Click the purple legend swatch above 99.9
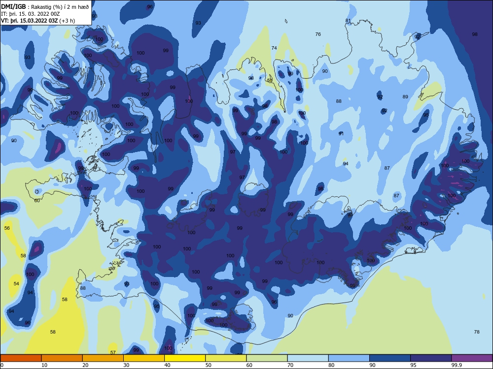 click(x=472, y=358)
